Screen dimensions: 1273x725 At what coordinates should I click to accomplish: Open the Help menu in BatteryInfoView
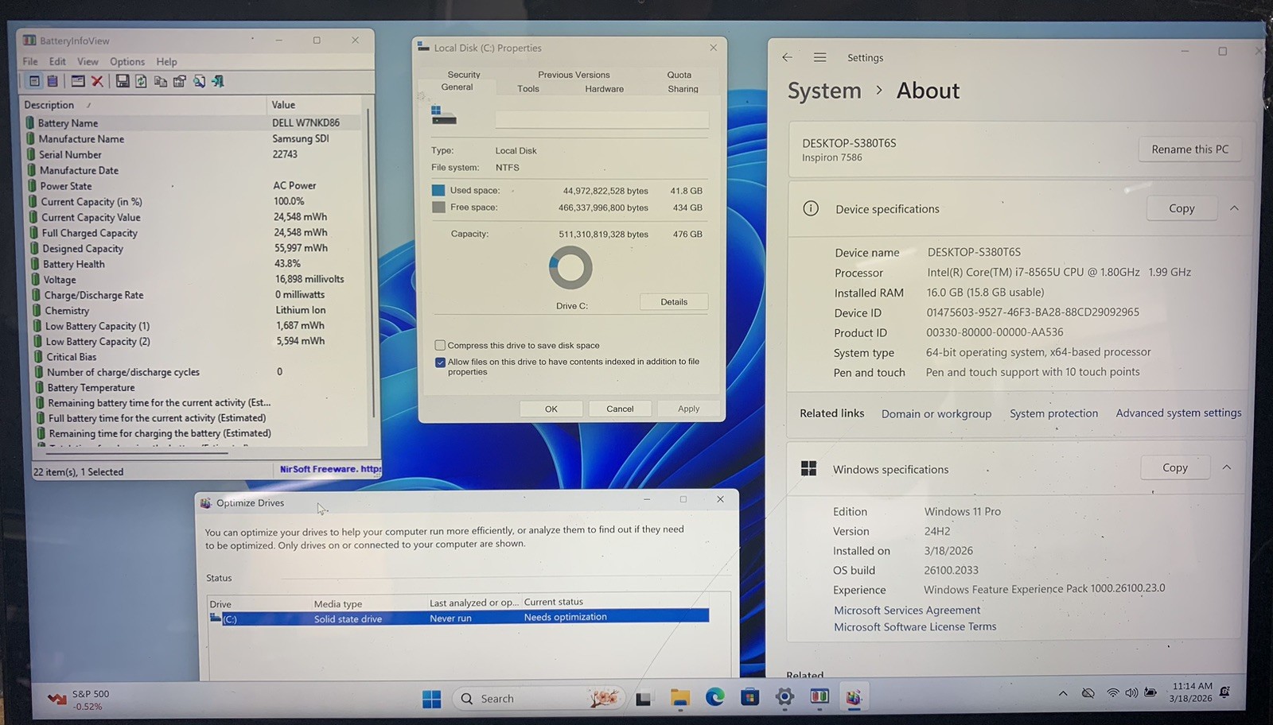coord(166,61)
